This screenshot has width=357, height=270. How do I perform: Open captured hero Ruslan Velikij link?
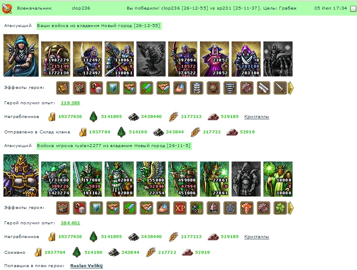coord(86,266)
